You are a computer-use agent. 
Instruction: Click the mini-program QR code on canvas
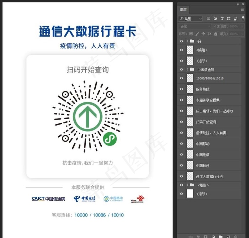point(88,116)
